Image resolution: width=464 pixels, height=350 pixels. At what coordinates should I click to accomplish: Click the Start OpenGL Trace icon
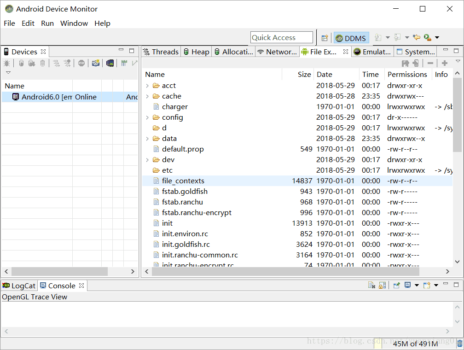point(134,63)
